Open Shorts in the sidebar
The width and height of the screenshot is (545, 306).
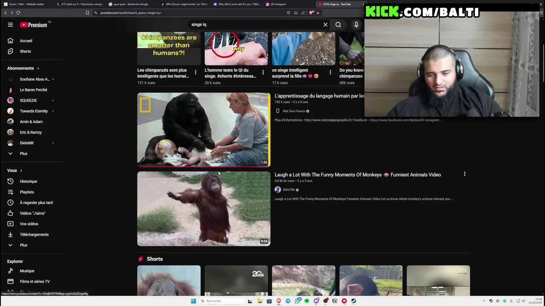[26, 51]
